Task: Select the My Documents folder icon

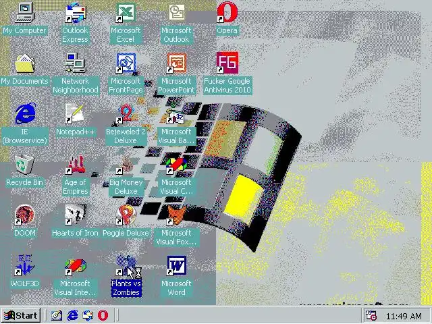Action: [25, 63]
